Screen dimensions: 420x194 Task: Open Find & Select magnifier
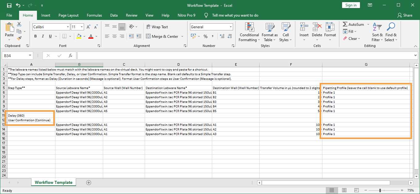pyautogui.click(x=391, y=32)
